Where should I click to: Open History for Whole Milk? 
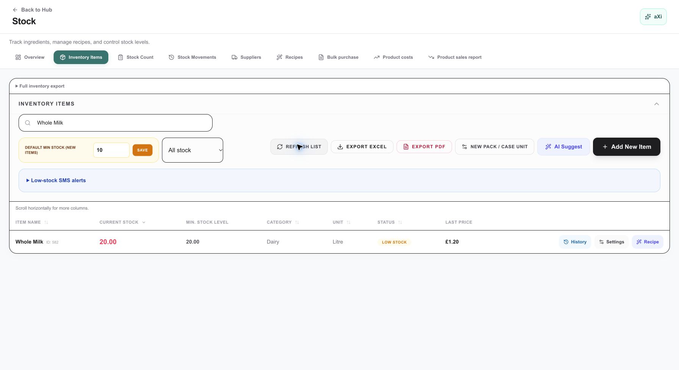[575, 242]
